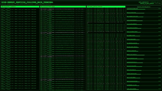Image resolution: width=162 pixels, height=91 pixels.
Task: Click the DETECTOR_SUBSYSTEM_METRICS heading
Action: click(144, 7)
